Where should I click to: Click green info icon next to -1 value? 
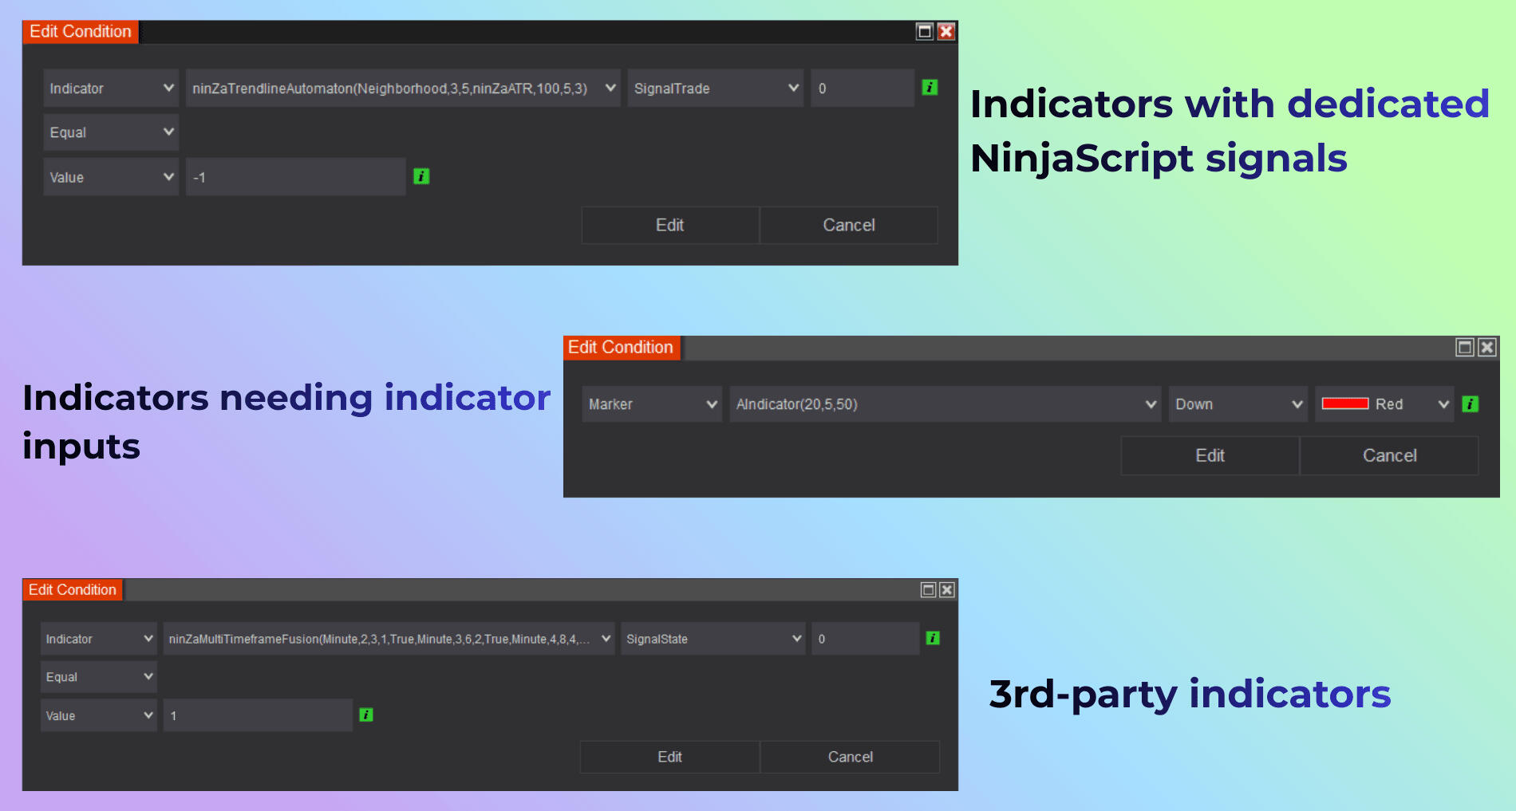pos(421,176)
